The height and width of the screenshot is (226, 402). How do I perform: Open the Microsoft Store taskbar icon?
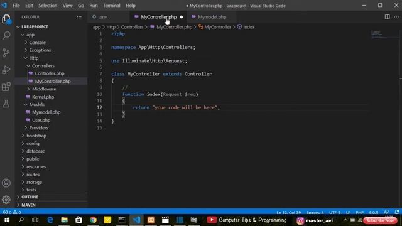(79, 220)
